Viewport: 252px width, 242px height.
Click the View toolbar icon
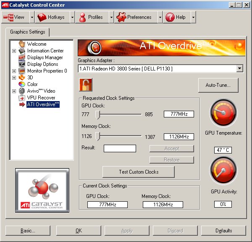click(8, 17)
